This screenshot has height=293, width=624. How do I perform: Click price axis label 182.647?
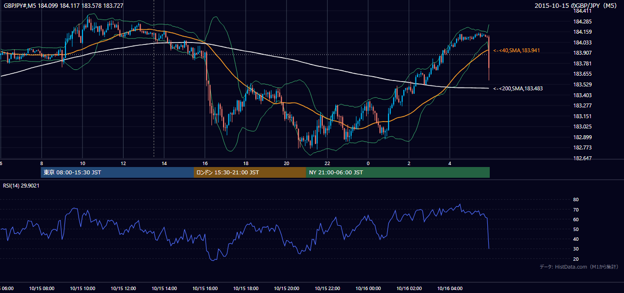[x=582, y=158]
